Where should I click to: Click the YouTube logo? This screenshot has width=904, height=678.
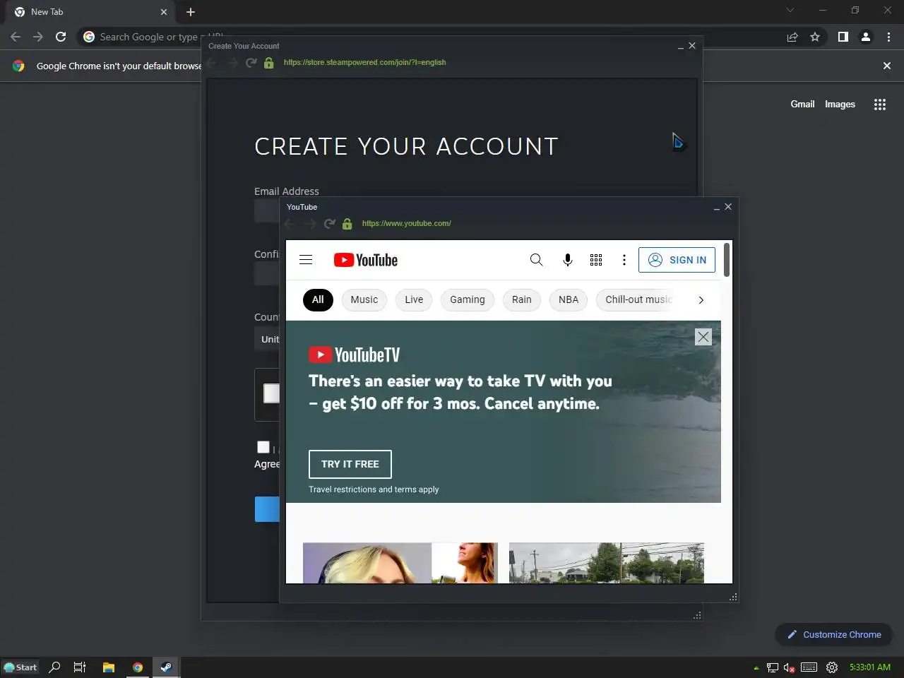pos(366,260)
